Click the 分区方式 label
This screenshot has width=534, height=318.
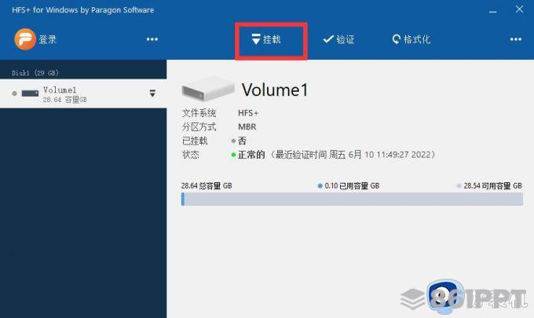pyautogui.click(x=199, y=127)
